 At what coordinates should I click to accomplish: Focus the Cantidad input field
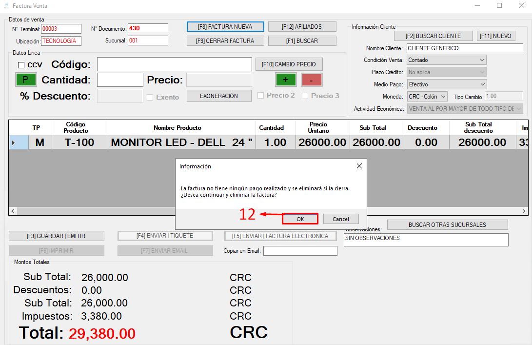coord(120,80)
